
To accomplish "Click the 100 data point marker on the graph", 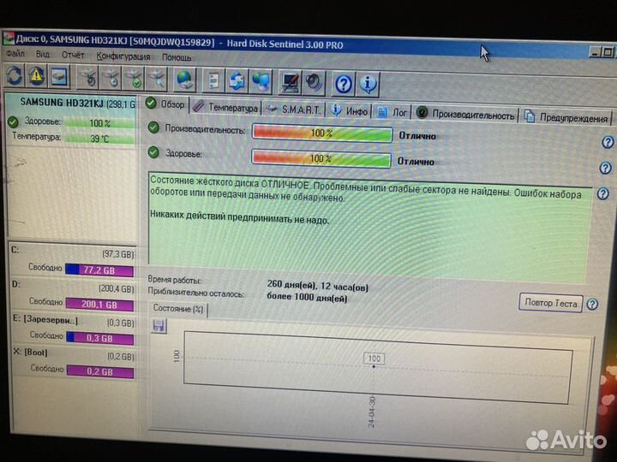I will (x=374, y=358).
